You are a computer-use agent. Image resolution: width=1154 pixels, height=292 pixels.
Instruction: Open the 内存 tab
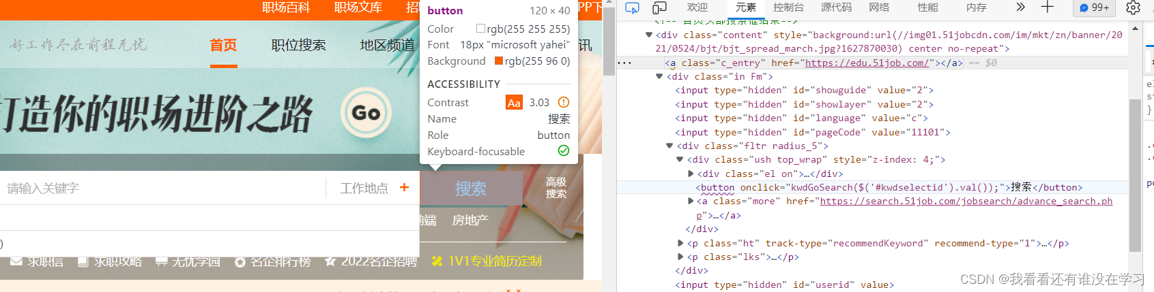tap(977, 7)
